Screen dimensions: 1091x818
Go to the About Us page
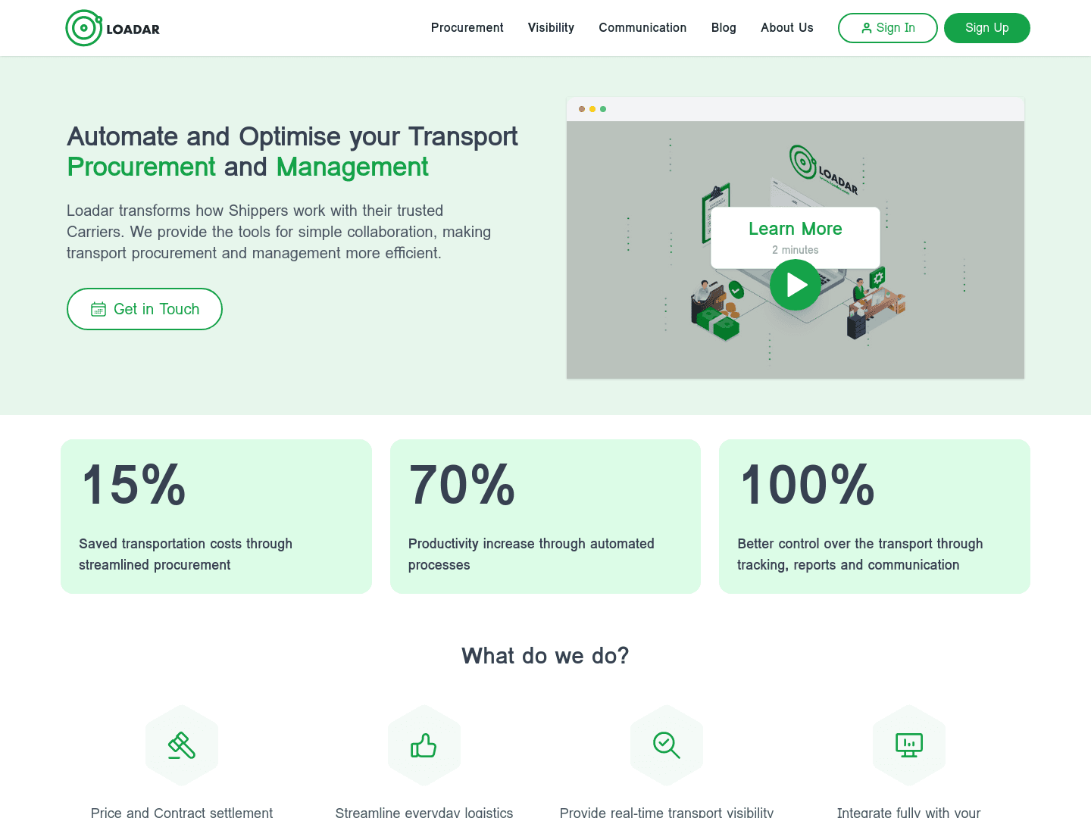click(786, 27)
